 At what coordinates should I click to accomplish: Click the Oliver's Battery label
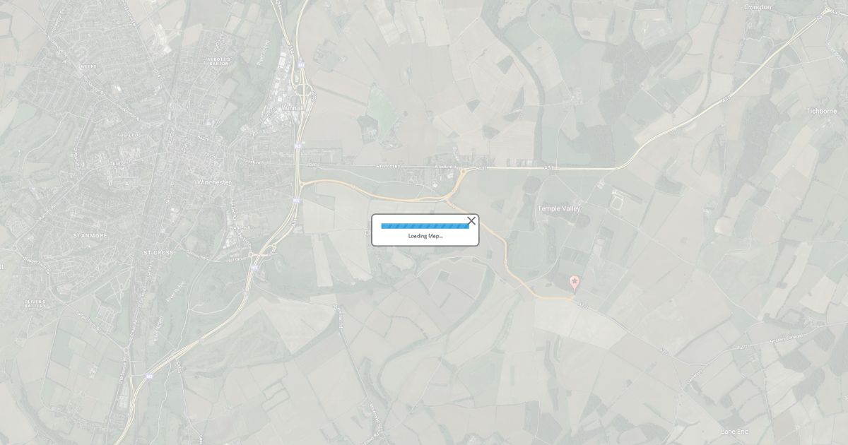(x=35, y=304)
